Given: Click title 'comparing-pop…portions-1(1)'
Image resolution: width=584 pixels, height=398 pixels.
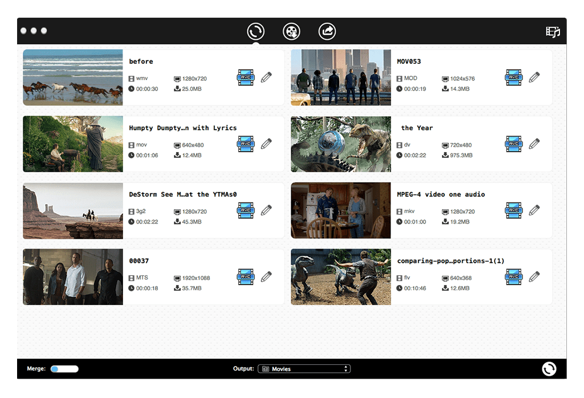Looking at the screenshot, I should click(x=451, y=261).
